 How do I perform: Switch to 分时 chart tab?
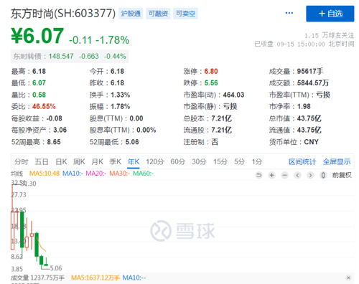coord(22,162)
